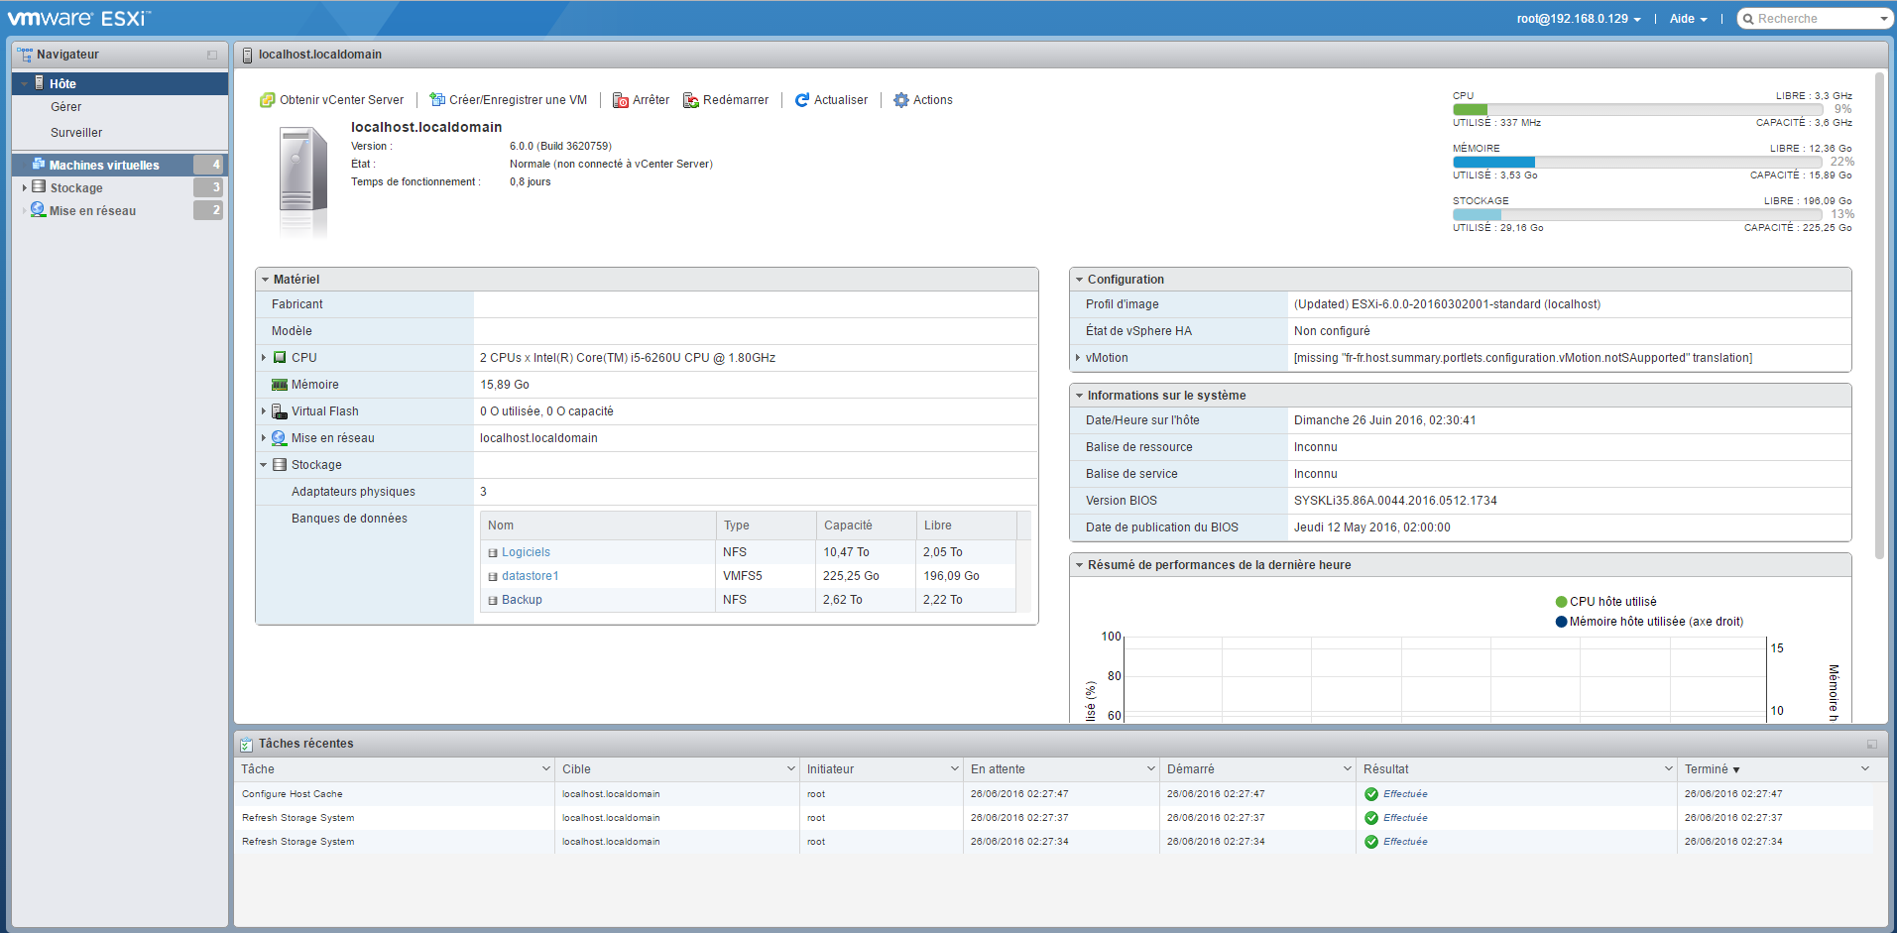Open the Aide dropdown menu

(x=1688, y=19)
